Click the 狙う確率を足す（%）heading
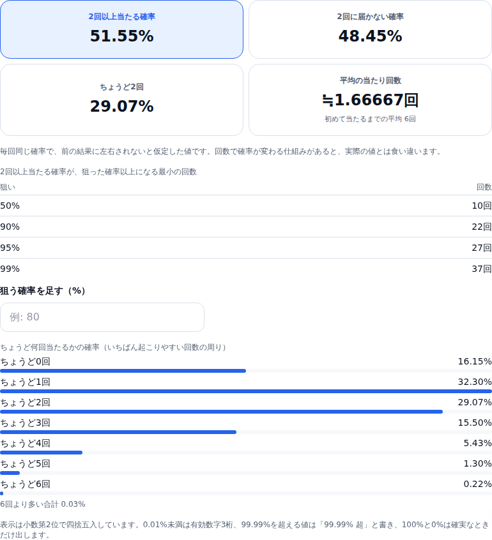The image size is (492, 540). click(x=43, y=291)
